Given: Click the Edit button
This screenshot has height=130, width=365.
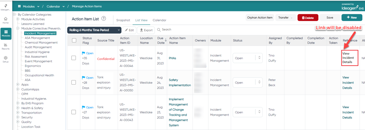Looking at the screenshot, I should point(129,30).
